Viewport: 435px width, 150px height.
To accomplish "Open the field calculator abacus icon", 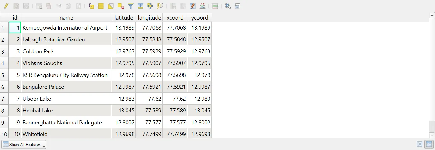I will click(202, 6).
